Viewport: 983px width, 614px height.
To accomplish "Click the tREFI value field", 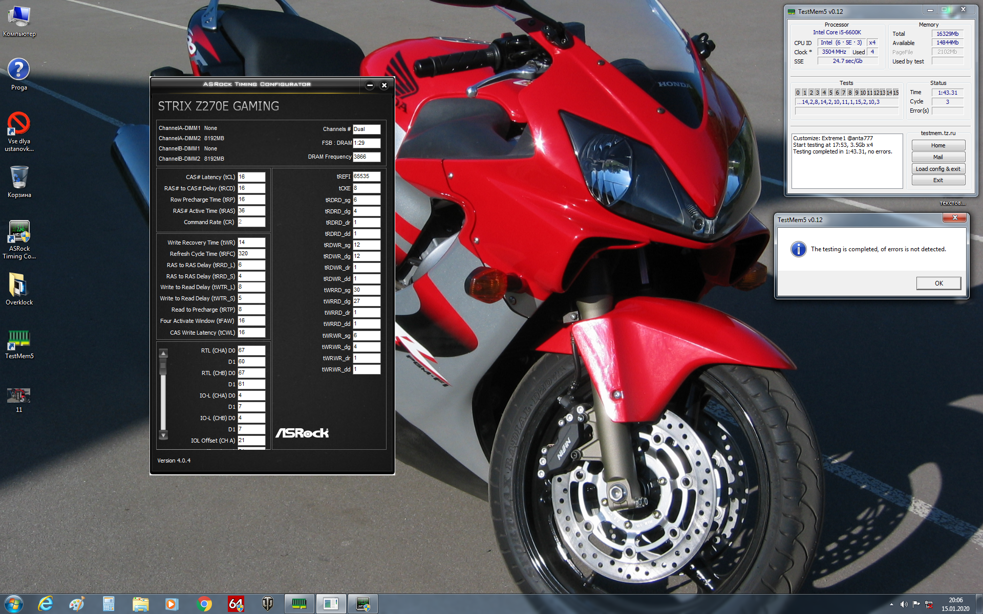I will click(366, 177).
